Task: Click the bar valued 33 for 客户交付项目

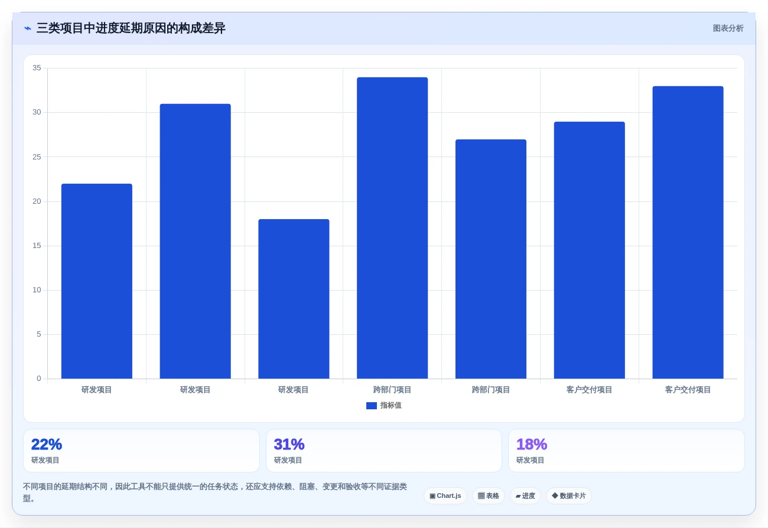Action: tap(688, 232)
